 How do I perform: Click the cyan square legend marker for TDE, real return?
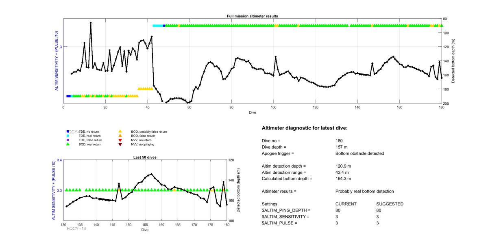click(x=68, y=136)
